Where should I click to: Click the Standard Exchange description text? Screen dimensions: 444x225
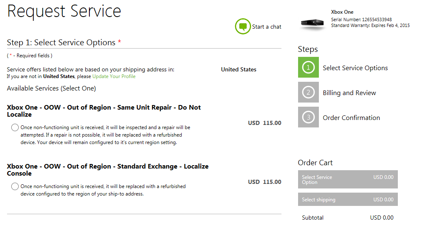coord(103,190)
